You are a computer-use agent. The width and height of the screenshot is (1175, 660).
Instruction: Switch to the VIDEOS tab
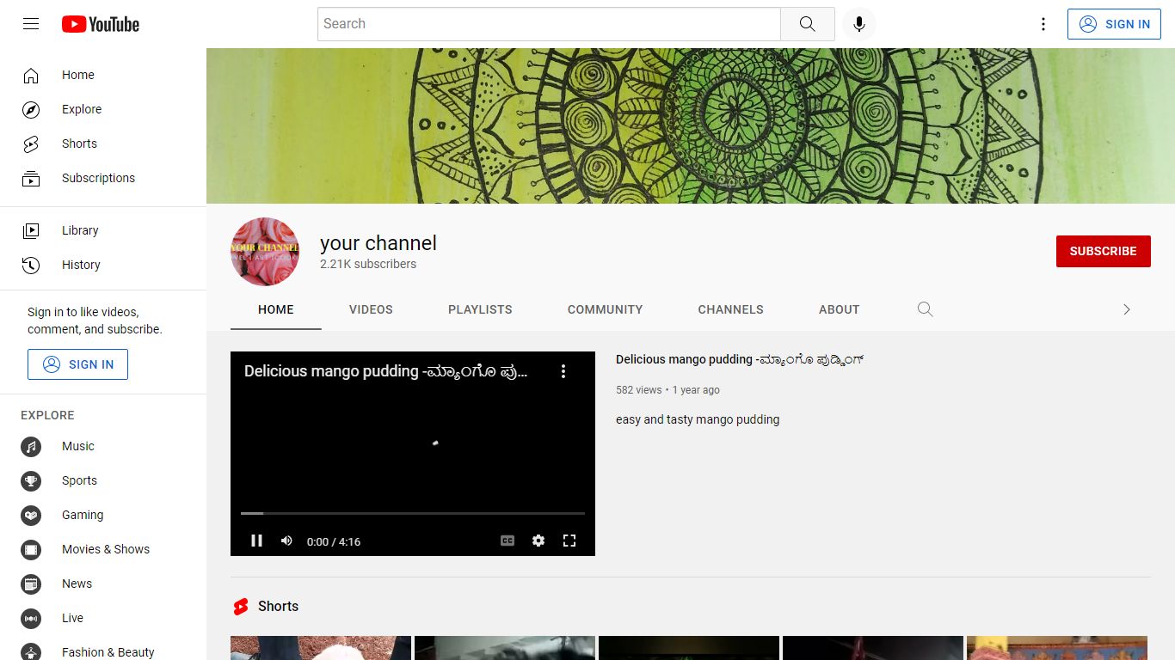pos(371,309)
